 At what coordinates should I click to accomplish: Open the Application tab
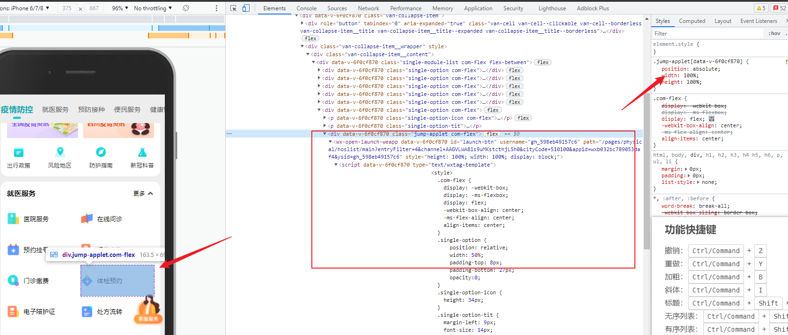coord(478,8)
